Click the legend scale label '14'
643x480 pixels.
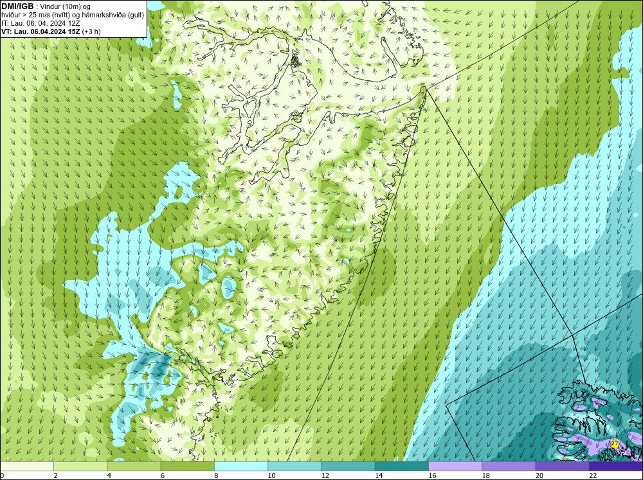pyautogui.click(x=379, y=476)
